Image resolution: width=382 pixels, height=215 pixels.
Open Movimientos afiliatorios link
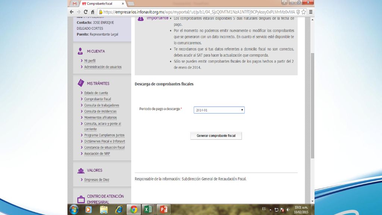pyautogui.click(x=100, y=118)
